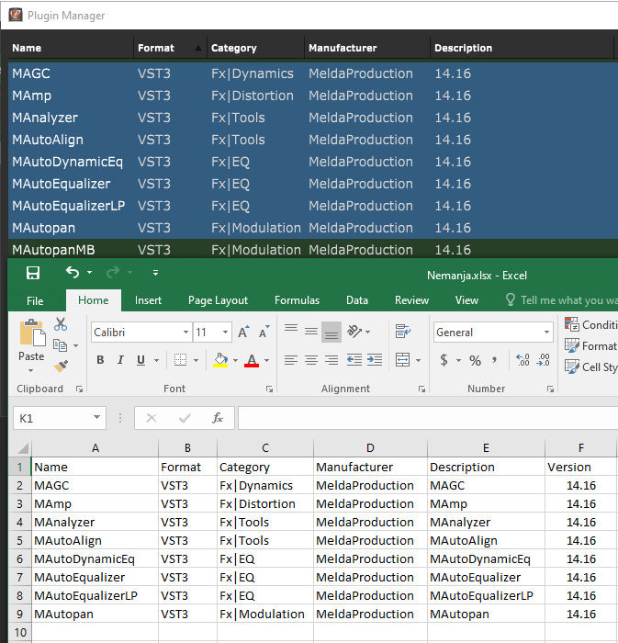Switch to the Data tab
Screen dimensions: 618x643
pyautogui.click(x=357, y=300)
